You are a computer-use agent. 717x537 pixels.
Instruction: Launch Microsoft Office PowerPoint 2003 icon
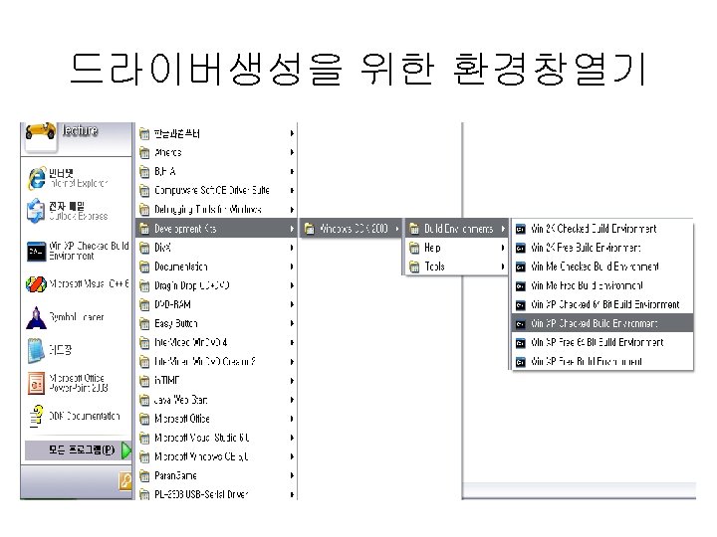(36, 383)
